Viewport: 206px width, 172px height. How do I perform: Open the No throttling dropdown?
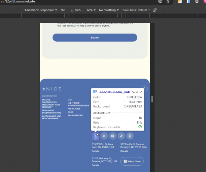point(109,10)
